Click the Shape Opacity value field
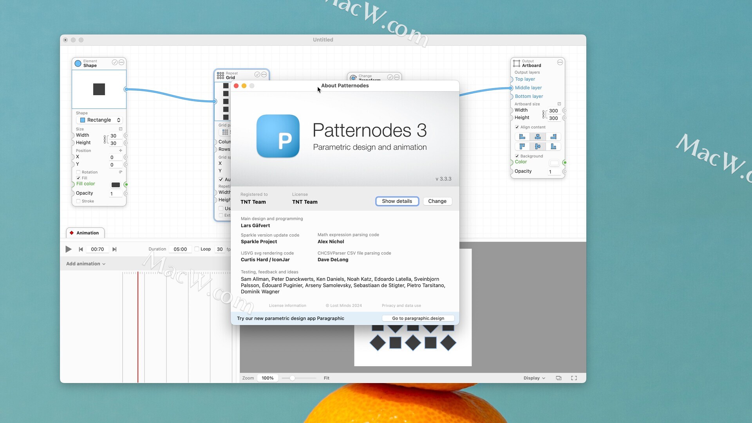The width and height of the screenshot is (752, 423). (115, 194)
